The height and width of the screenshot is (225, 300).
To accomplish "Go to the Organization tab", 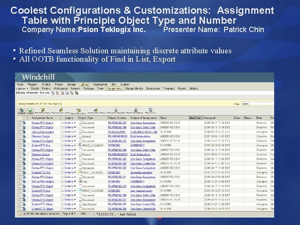I will (x=100, y=84).
